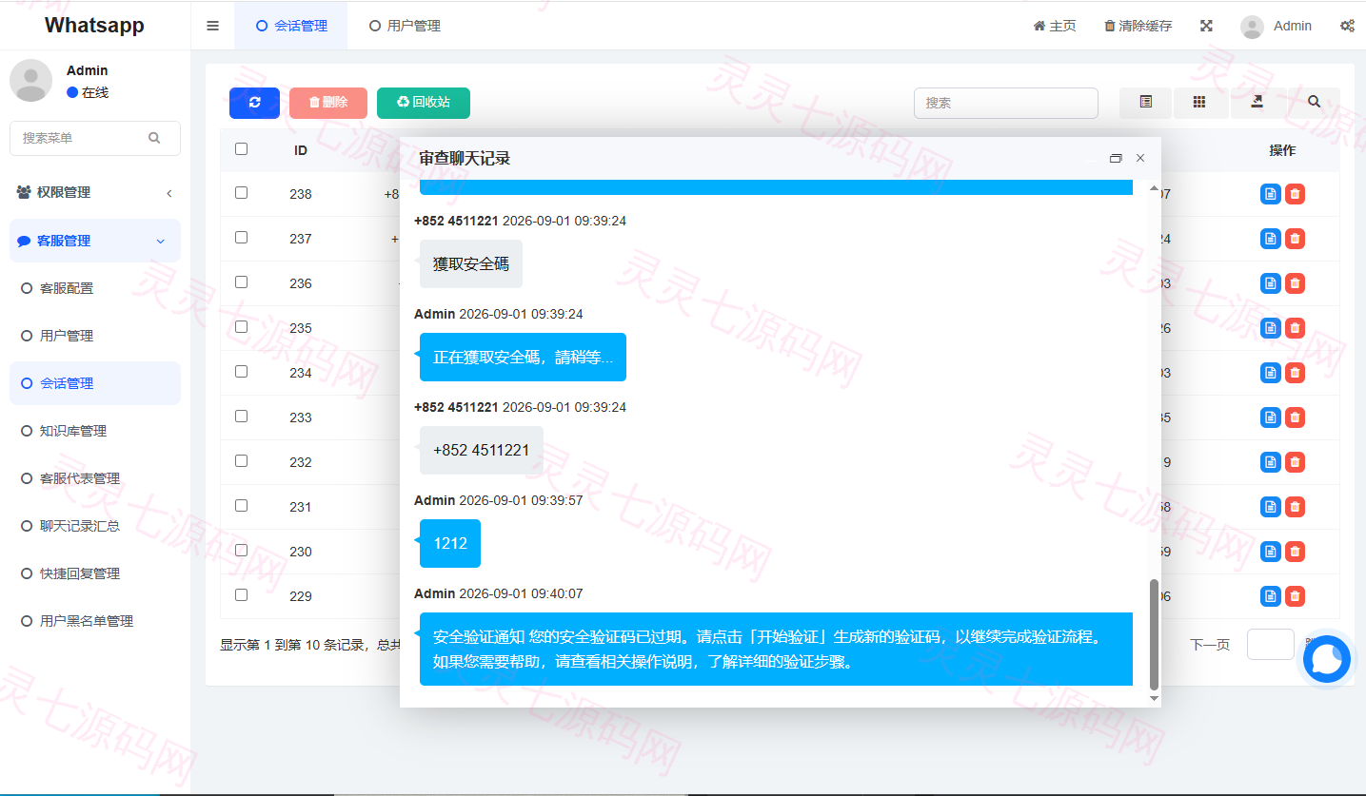Viewport: 1366px width, 796px height.
Task: Open 客服配置 in the sidebar
Action: tap(95, 288)
